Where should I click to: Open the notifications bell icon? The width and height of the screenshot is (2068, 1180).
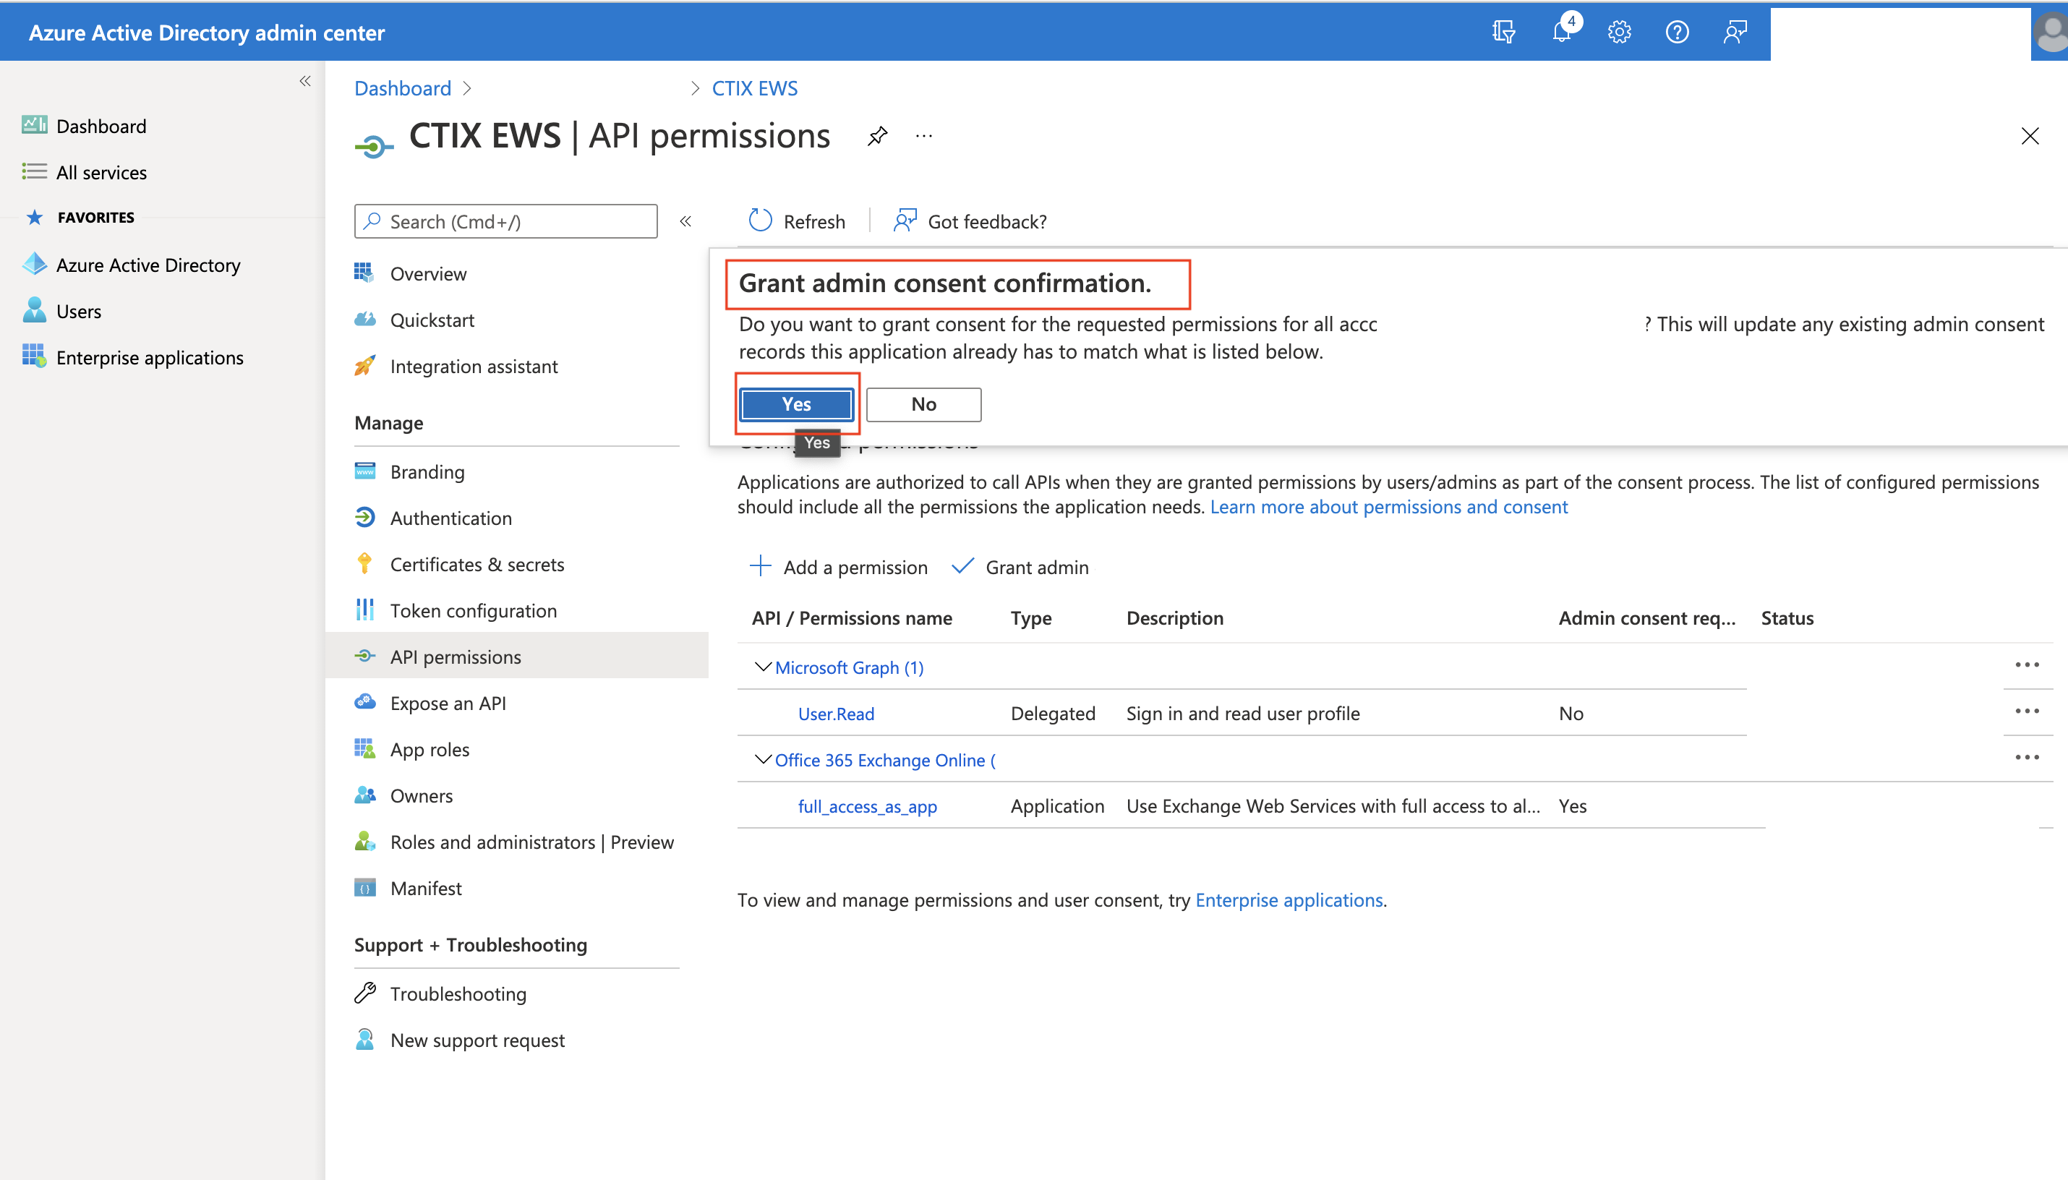coord(1562,33)
